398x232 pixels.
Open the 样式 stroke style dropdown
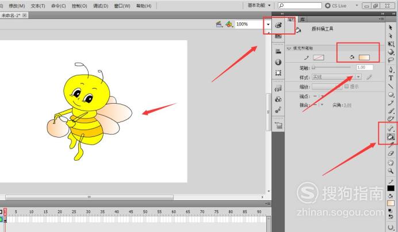pos(336,77)
